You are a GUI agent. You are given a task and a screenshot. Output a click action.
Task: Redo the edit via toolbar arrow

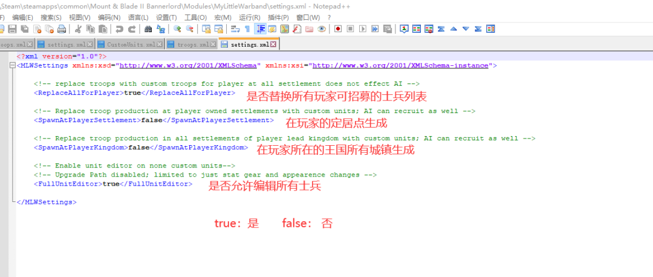point(132,29)
